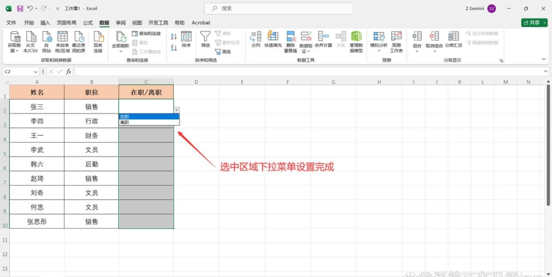This screenshot has width=552, height=277.
Task: Choose 离职 from dropdown list
Action: 149,123
